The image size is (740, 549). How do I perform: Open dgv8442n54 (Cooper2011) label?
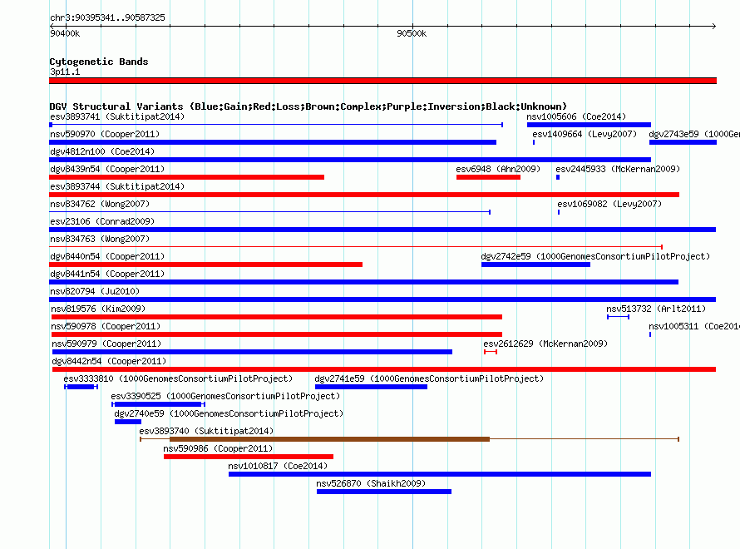pyautogui.click(x=109, y=361)
